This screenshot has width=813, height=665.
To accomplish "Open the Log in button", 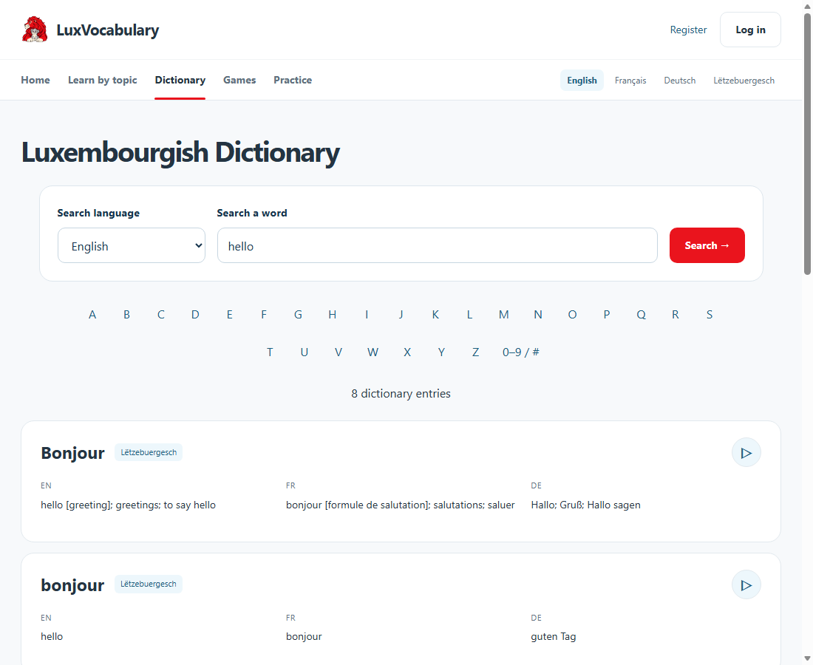I will point(750,30).
